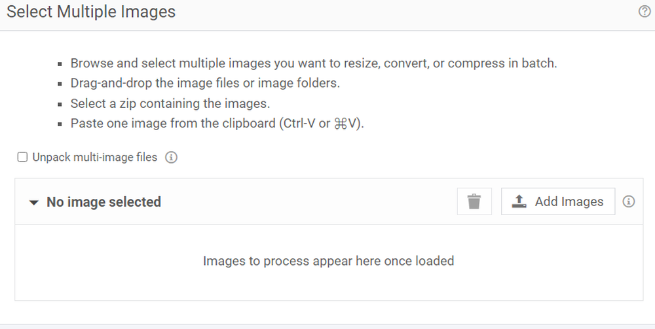Open the help question mark icon
The width and height of the screenshot is (655, 329).
click(645, 12)
